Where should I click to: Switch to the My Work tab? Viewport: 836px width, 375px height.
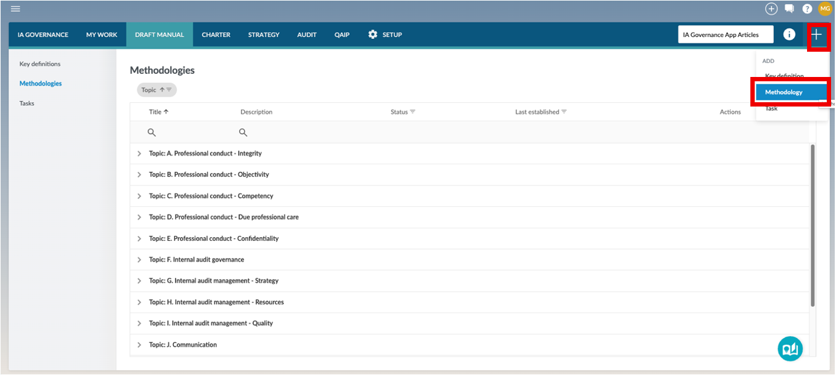102,35
